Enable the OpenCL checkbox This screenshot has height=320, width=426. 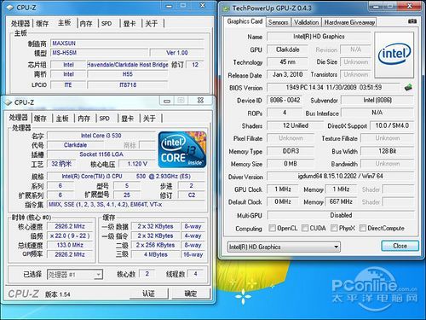pos(272,228)
